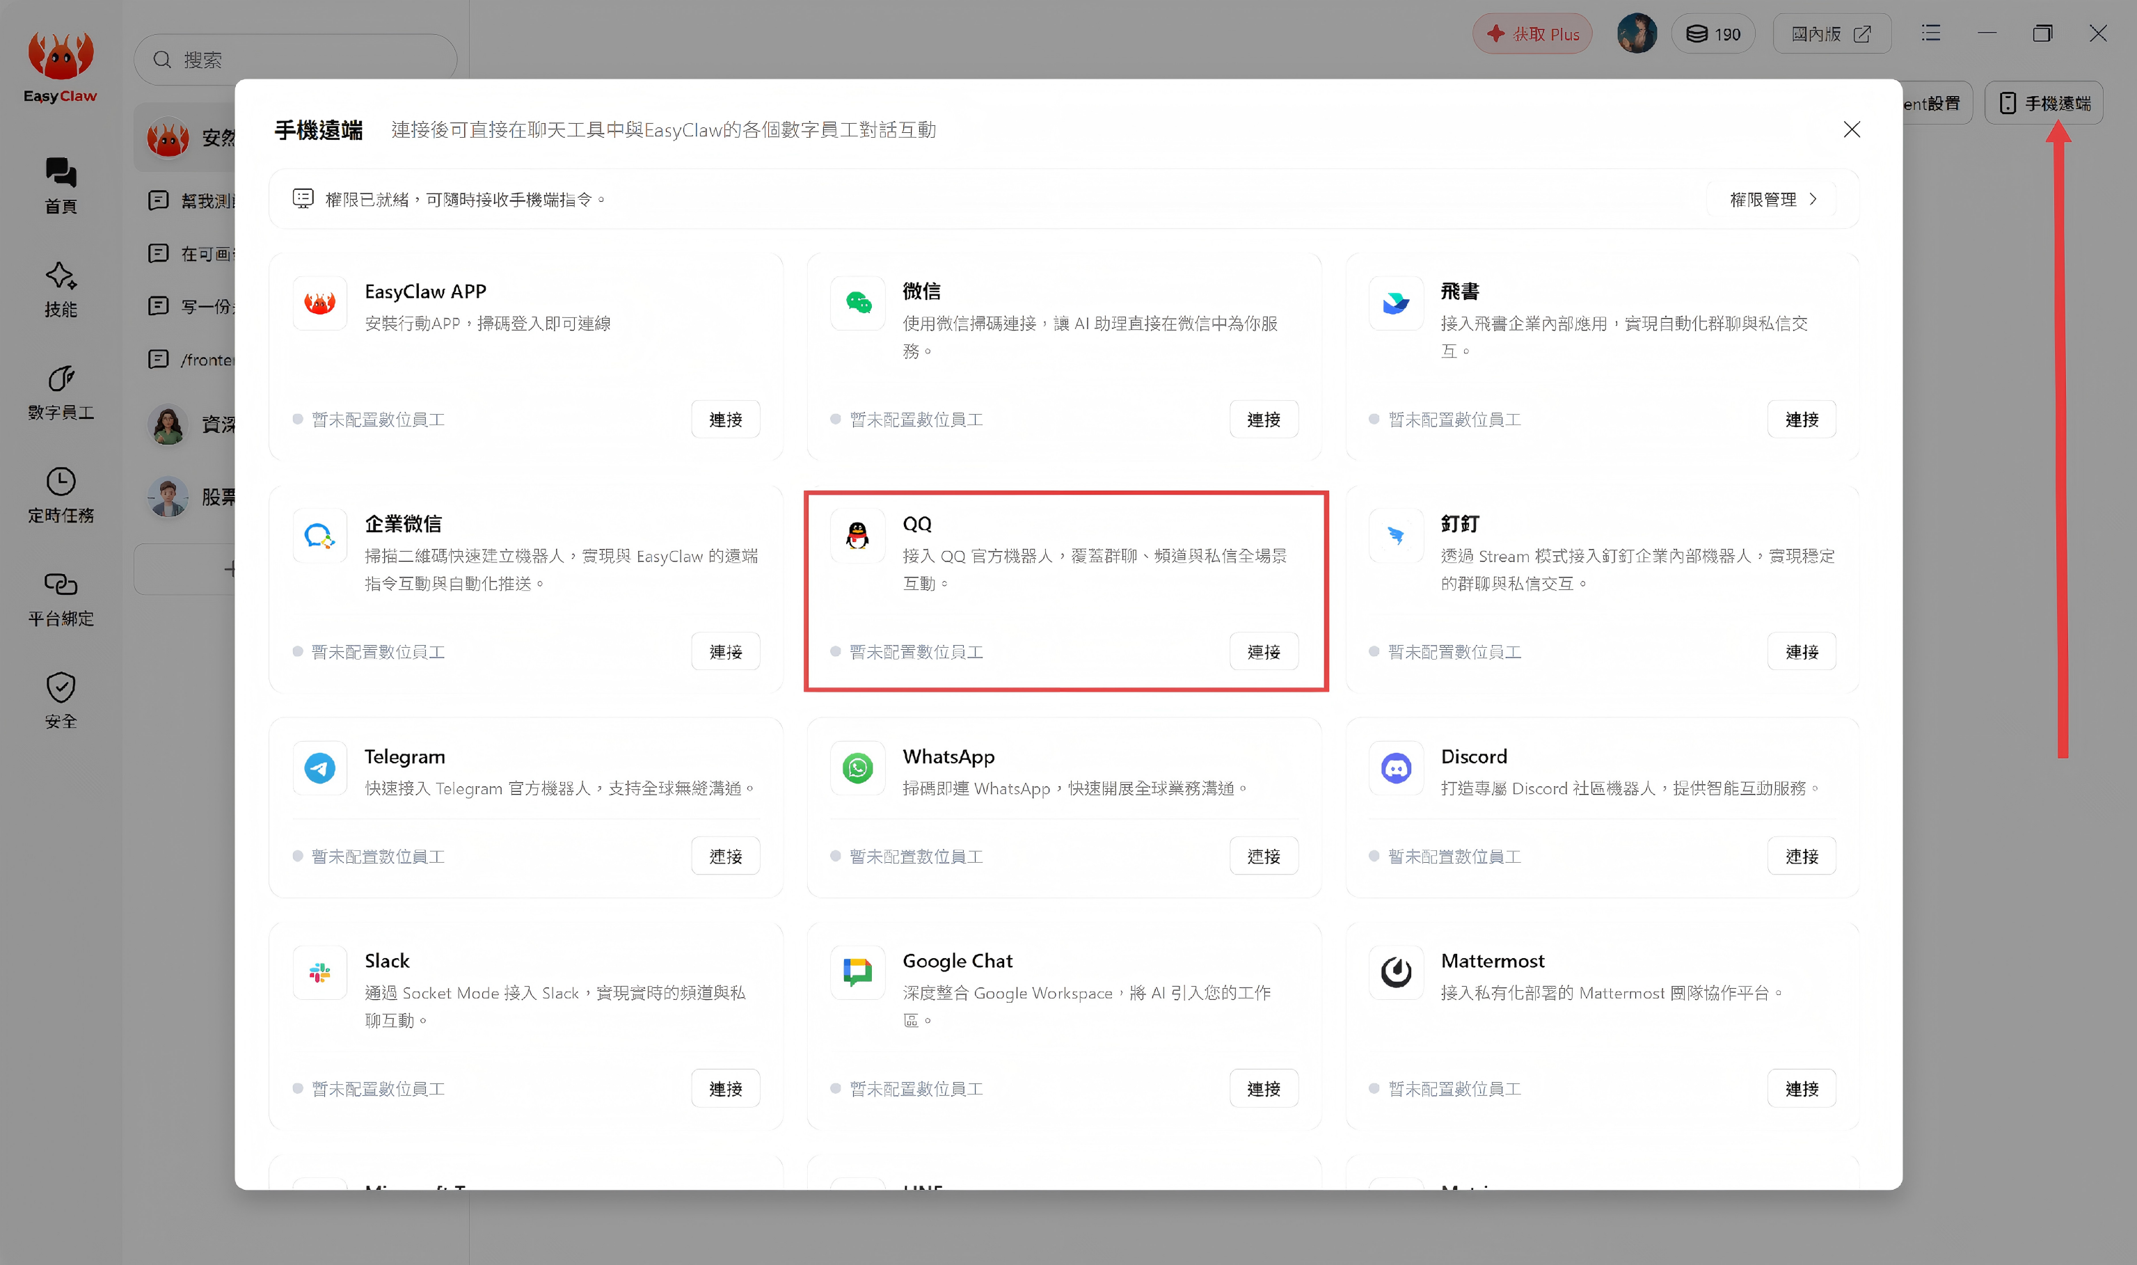The width and height of the screenshot is (2137, 1265).
Task: Open the 在可画 chat history item
Action: [x=192, y=254]
